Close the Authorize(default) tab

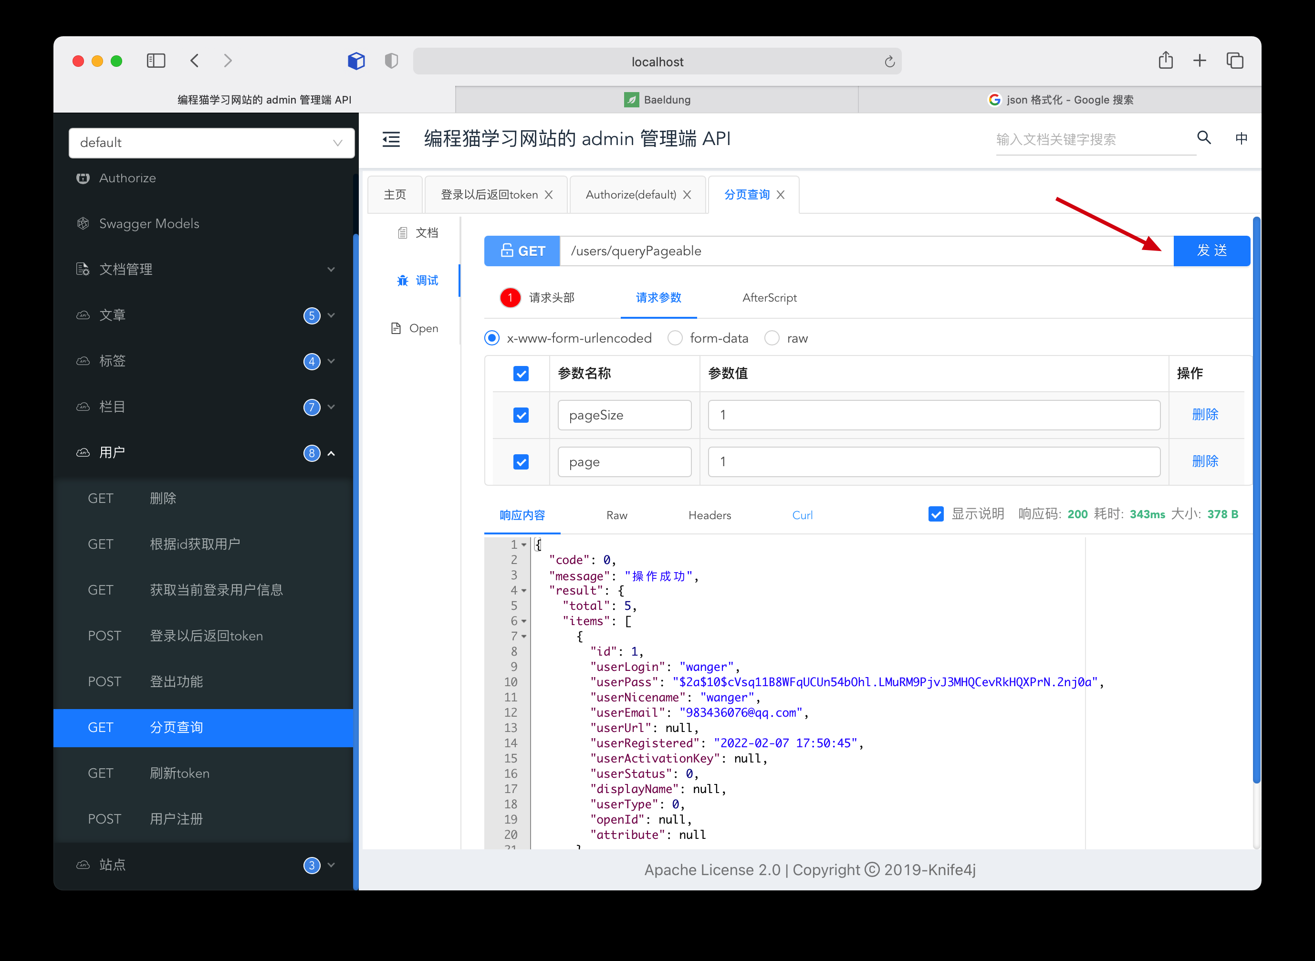[x=687, y=195]
